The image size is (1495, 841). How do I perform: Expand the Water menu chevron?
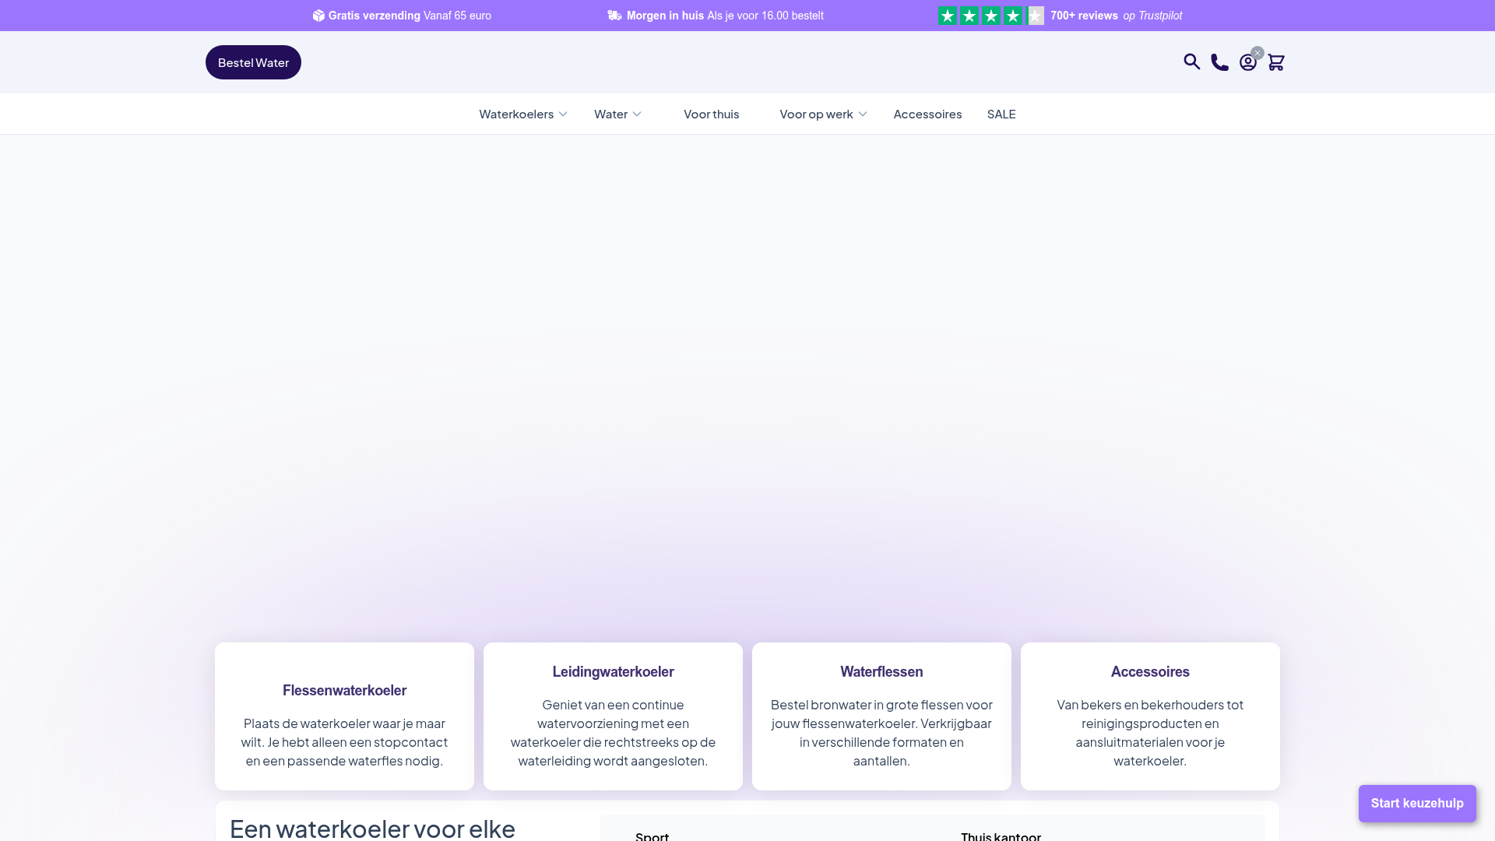[637, 114]
